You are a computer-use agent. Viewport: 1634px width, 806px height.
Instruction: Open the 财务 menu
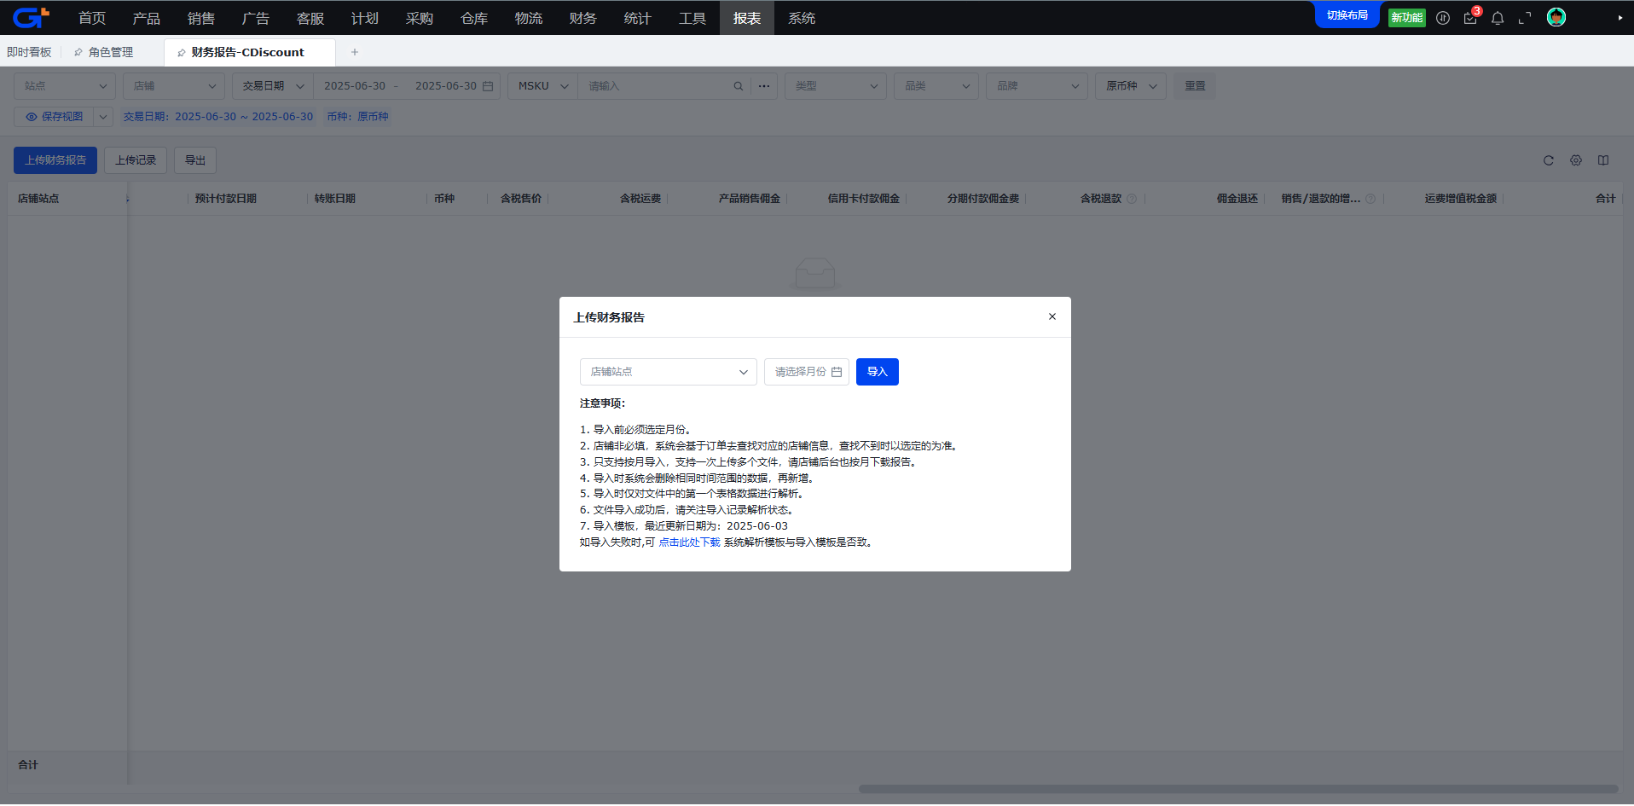tap(583, 18)
